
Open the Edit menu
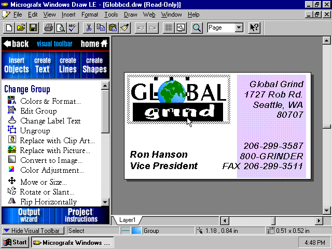(33, 15)
